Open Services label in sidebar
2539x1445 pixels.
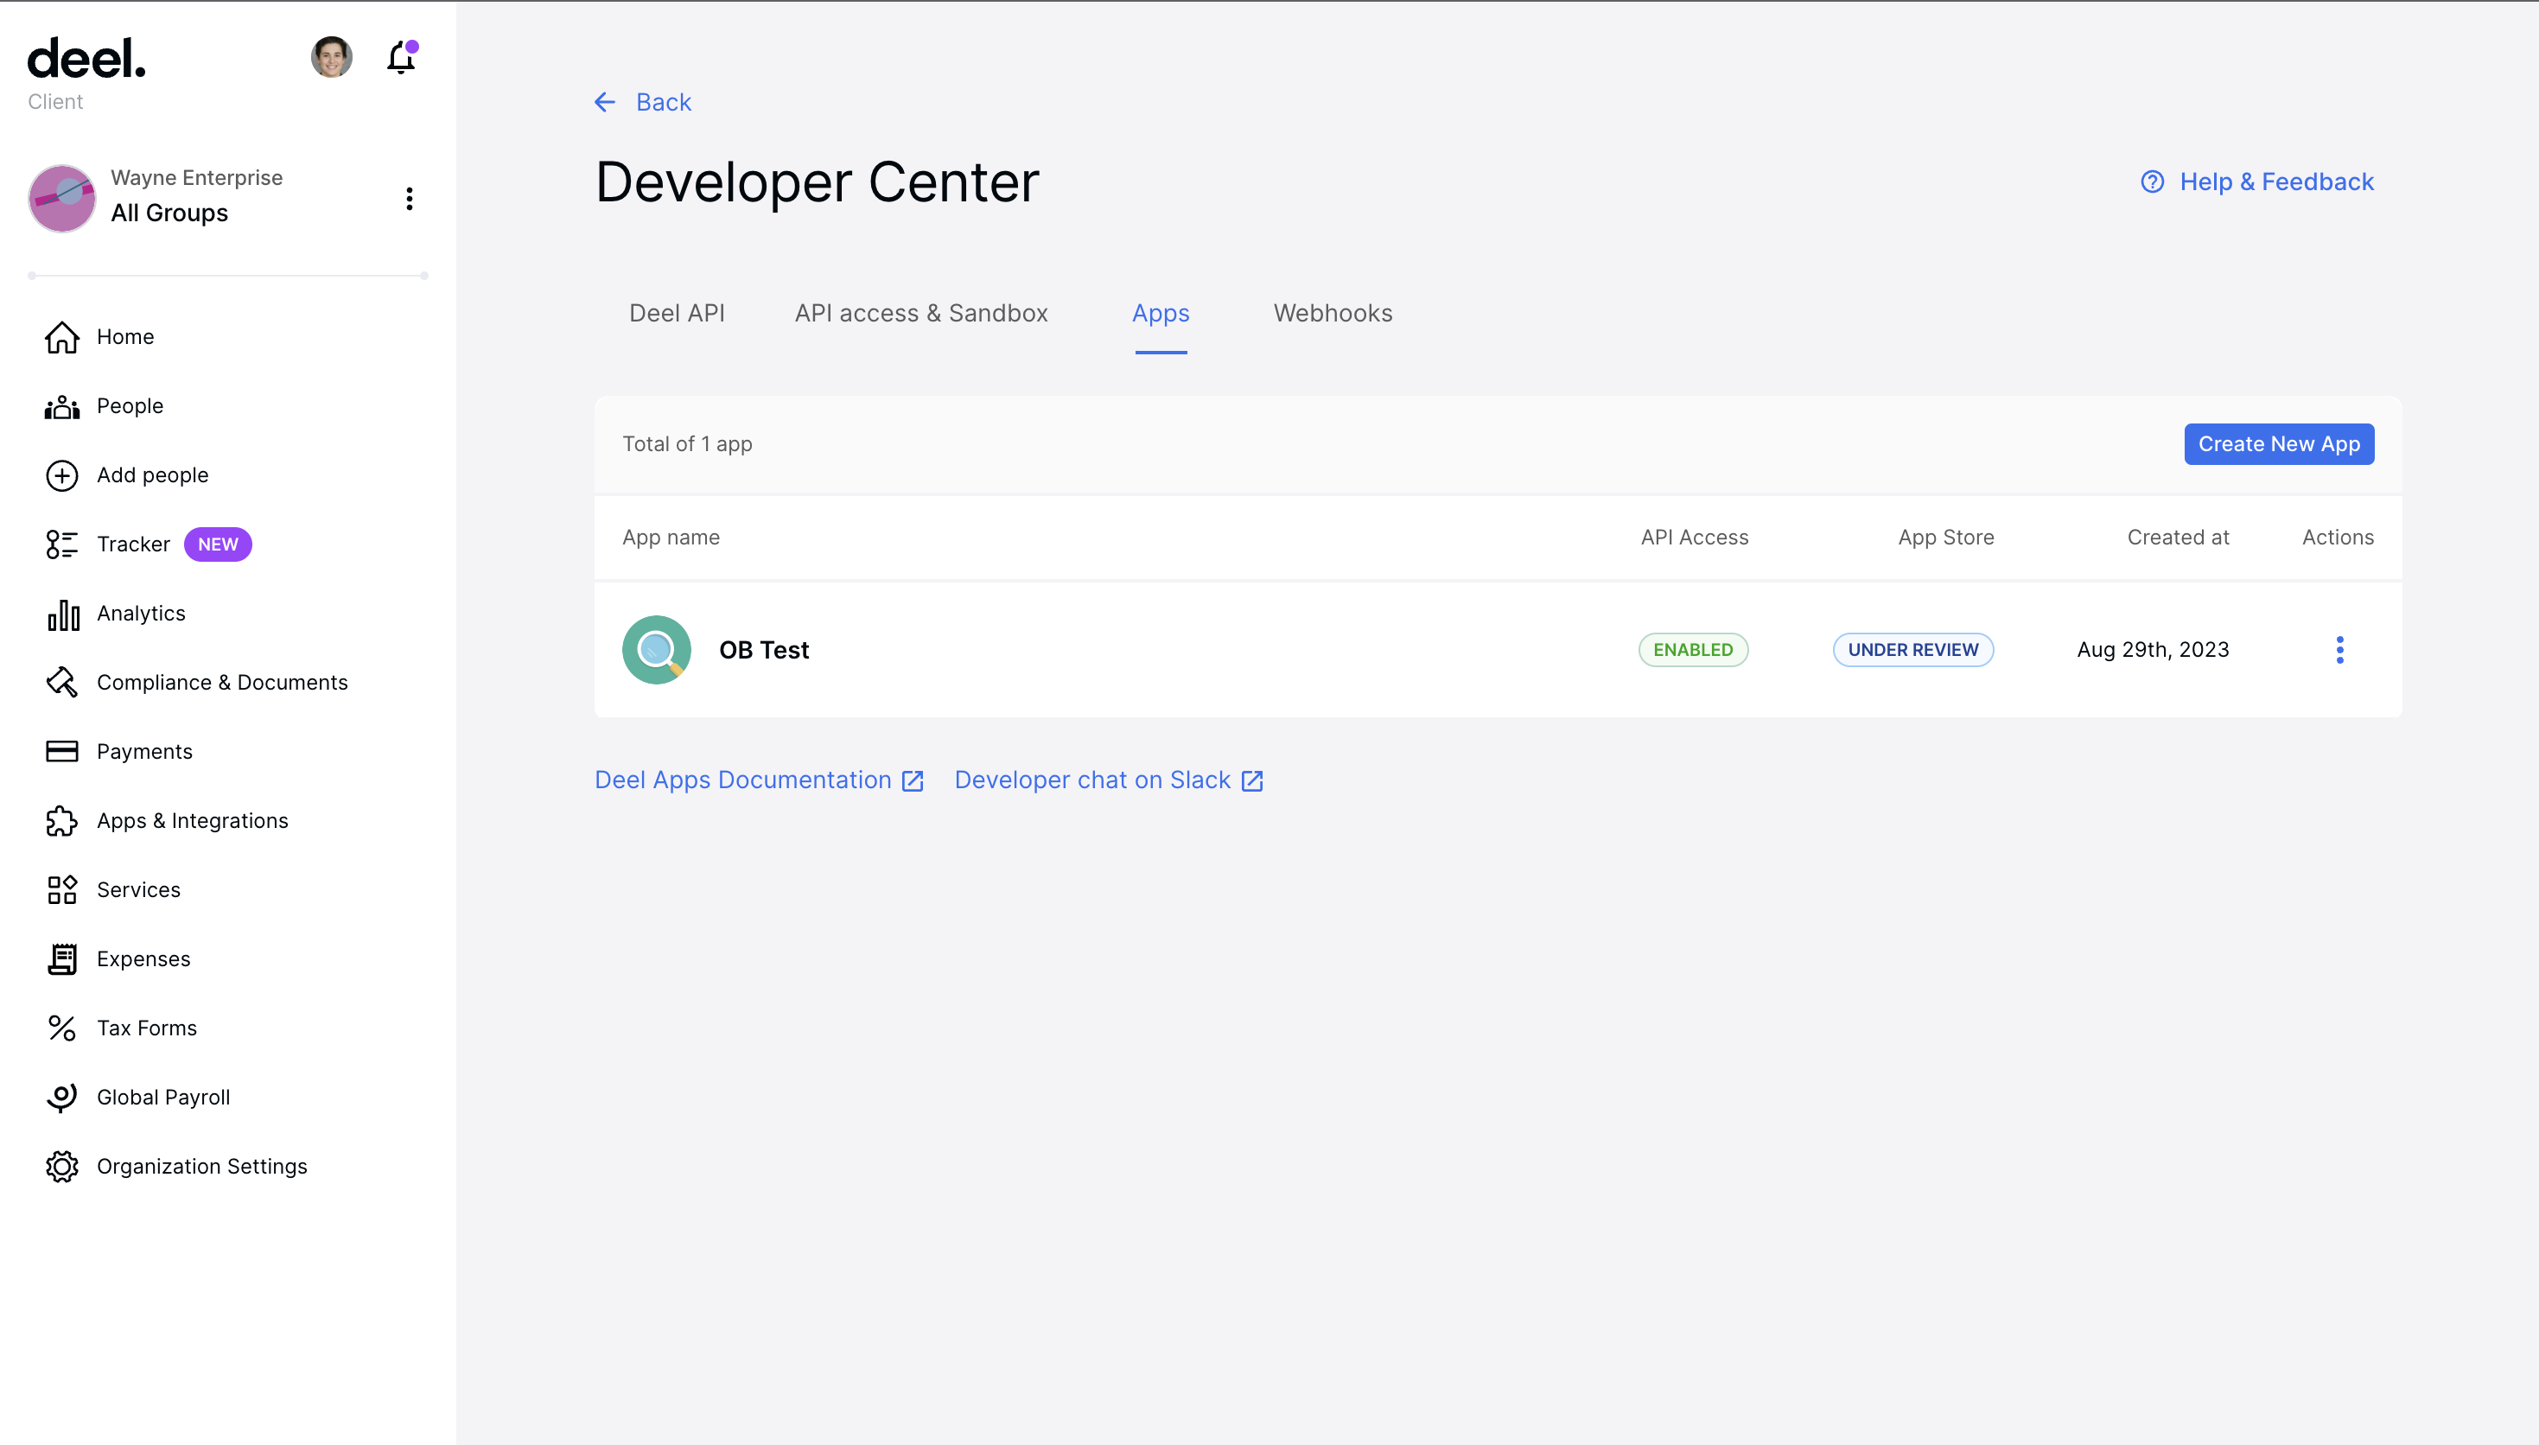pos(139,890)
